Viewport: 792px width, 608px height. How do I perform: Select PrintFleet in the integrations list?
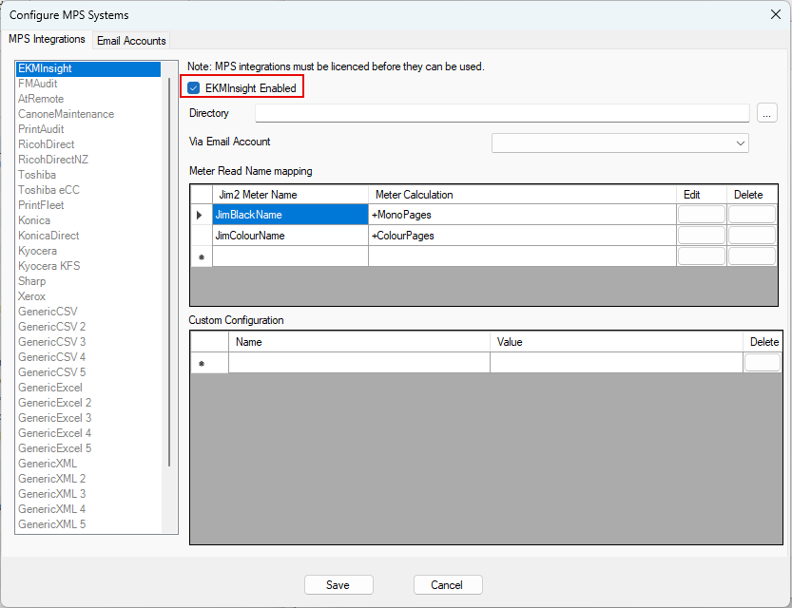click(88, 205)
